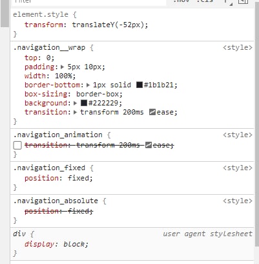
Task: Click the background property name
Action: pyautogui.click(x=46, y=103)
